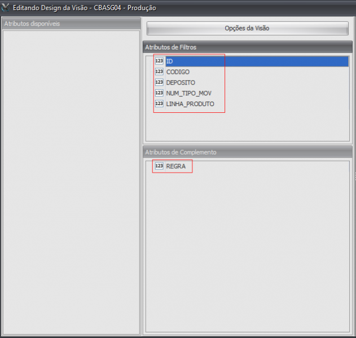This screenshot has width=356, height=338.
Task: Click the numeric icon beside NUM_TIPO_MOV
Action: click(x=159, y=93)
